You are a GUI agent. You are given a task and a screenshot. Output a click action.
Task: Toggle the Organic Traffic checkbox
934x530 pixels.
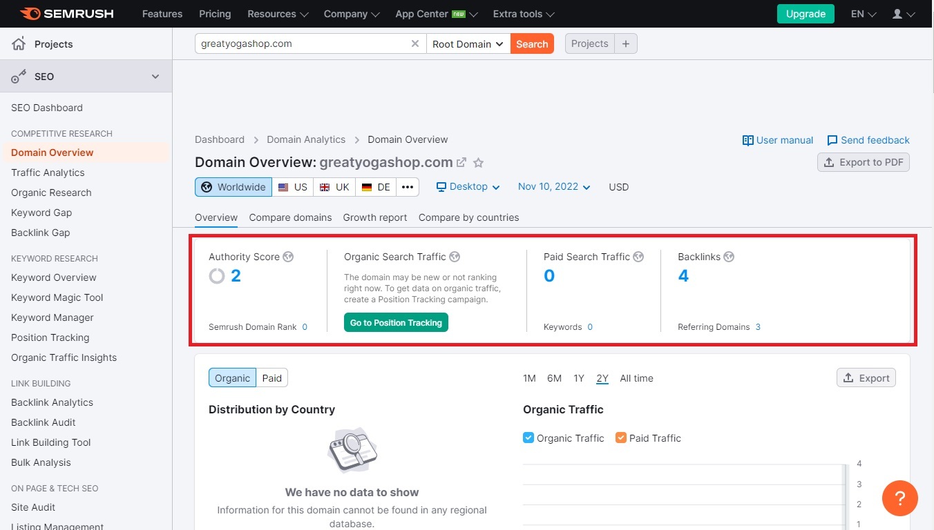(x=528, y=438)
